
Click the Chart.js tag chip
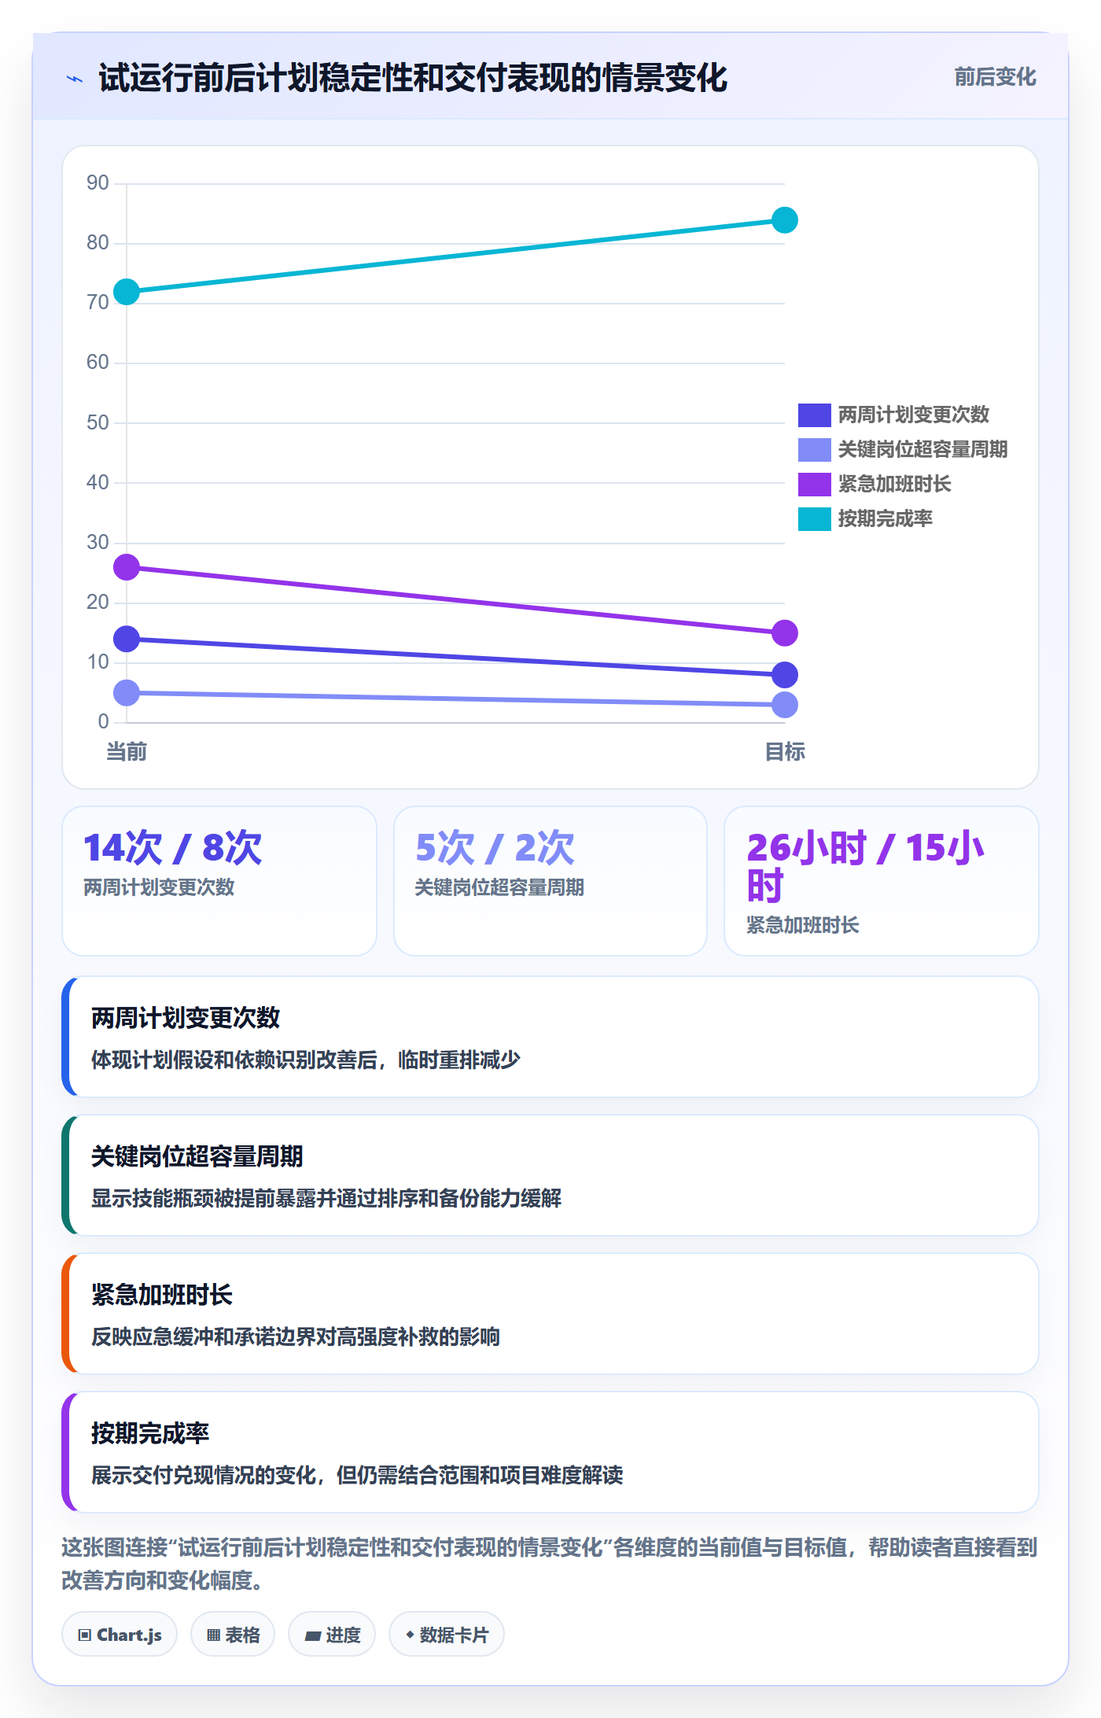point(120,1635)
